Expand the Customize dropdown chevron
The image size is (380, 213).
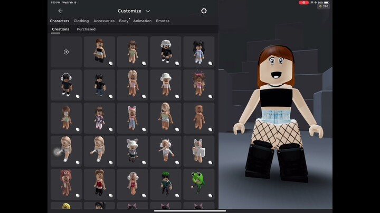coord(148,11)
